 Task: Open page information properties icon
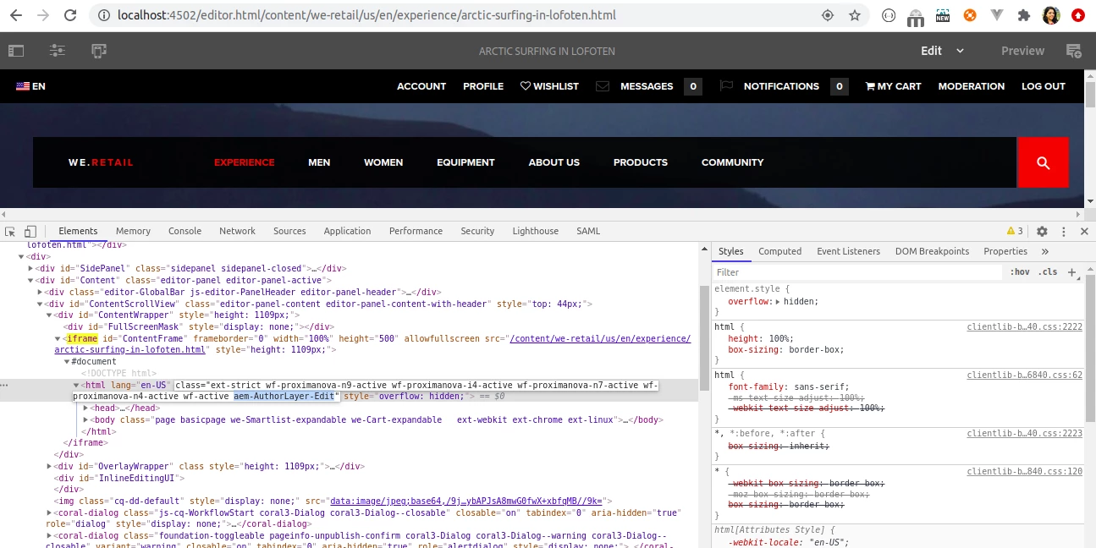click(58, 51)
